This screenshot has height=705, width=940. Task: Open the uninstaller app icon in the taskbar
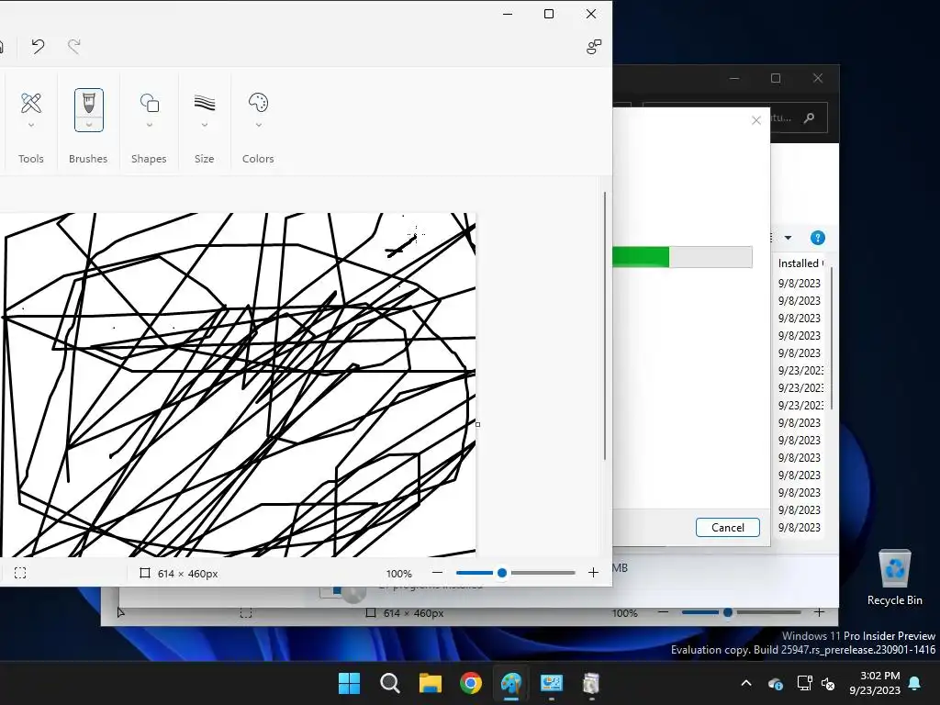pos(592,683)
